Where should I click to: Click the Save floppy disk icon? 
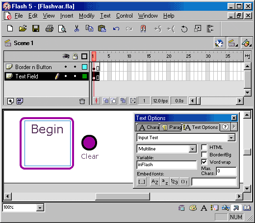click(36, 28)
